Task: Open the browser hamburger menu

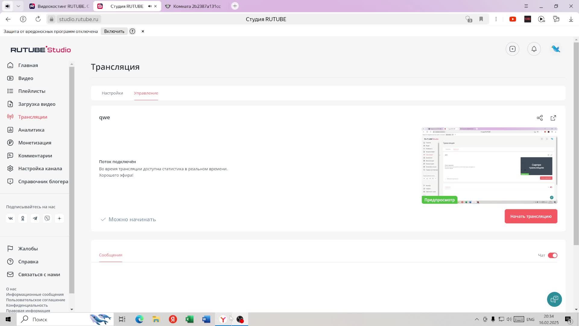Action: tap(526, 6)
